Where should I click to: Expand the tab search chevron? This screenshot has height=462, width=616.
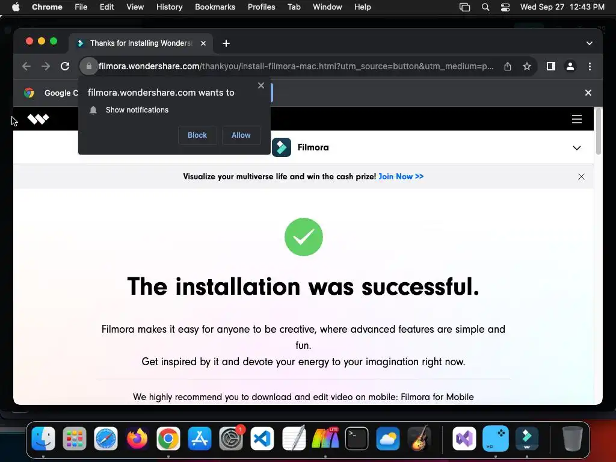point(590,43)
